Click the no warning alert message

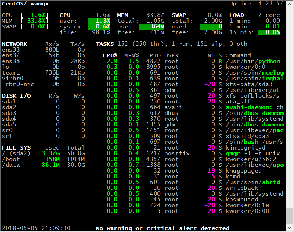163,228
